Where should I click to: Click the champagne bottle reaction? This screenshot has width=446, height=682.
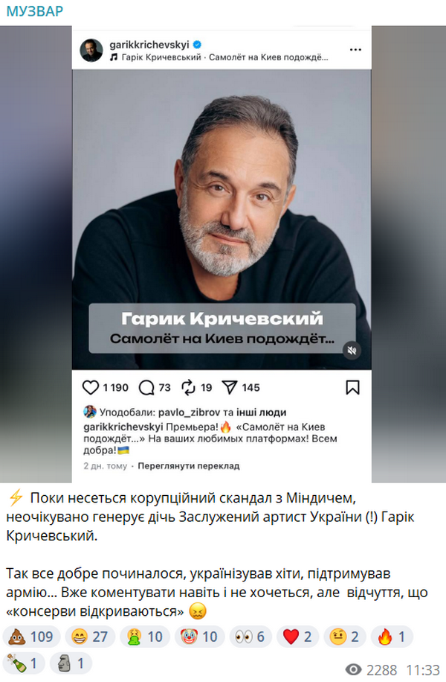point(24,663)
